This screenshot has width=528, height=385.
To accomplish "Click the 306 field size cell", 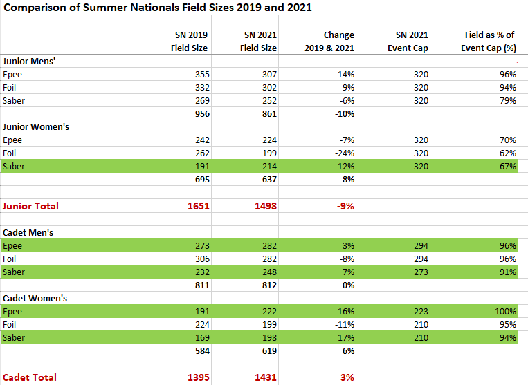I will tap(202, 259).
